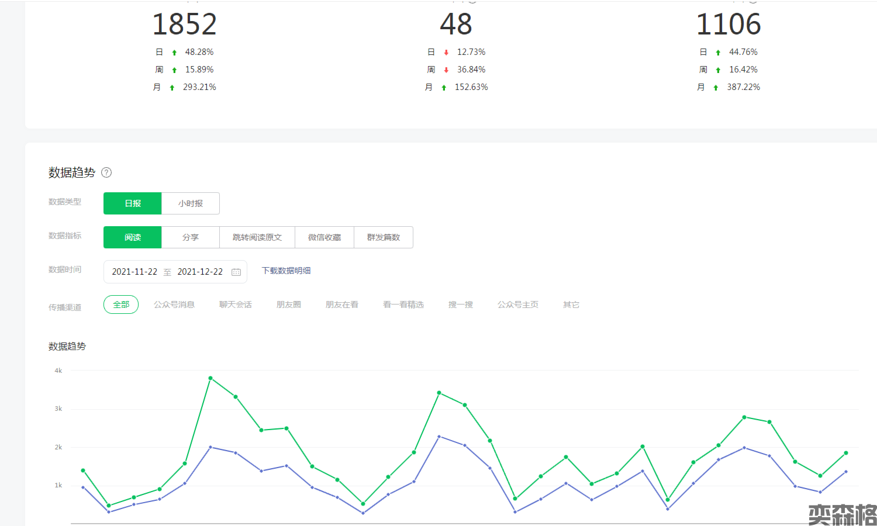Filter by 聊天会话 channel
Viewport: 877px width, 526px height.
pyautogui.click(x=236, y=304)
